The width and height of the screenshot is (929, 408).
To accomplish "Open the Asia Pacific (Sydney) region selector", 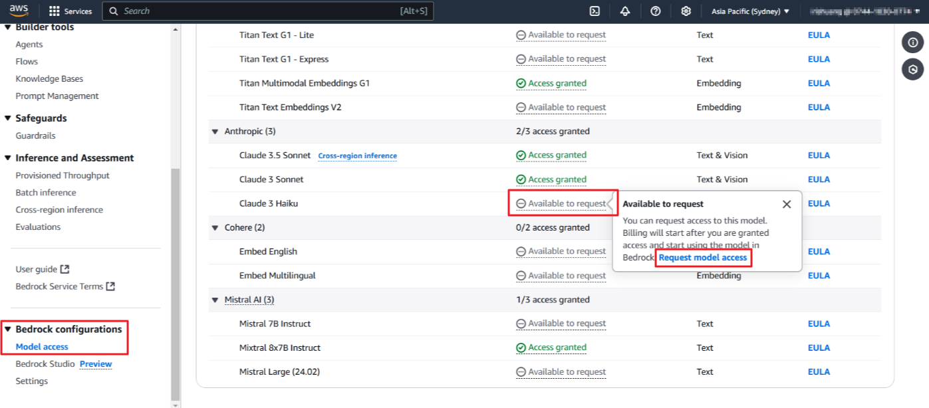I will (750, 11).
